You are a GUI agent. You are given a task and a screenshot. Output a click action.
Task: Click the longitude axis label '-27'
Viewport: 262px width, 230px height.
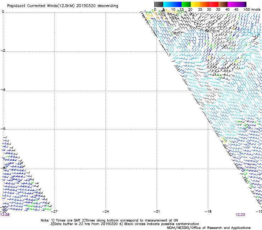click(54, 212)
